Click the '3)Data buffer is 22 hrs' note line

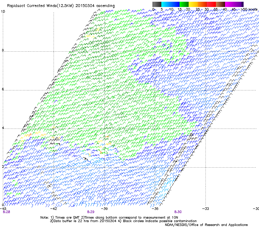[x=123, y=221]
